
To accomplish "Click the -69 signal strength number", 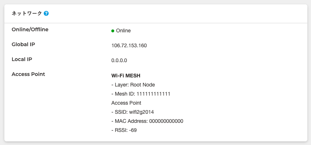I will (133, 130).
